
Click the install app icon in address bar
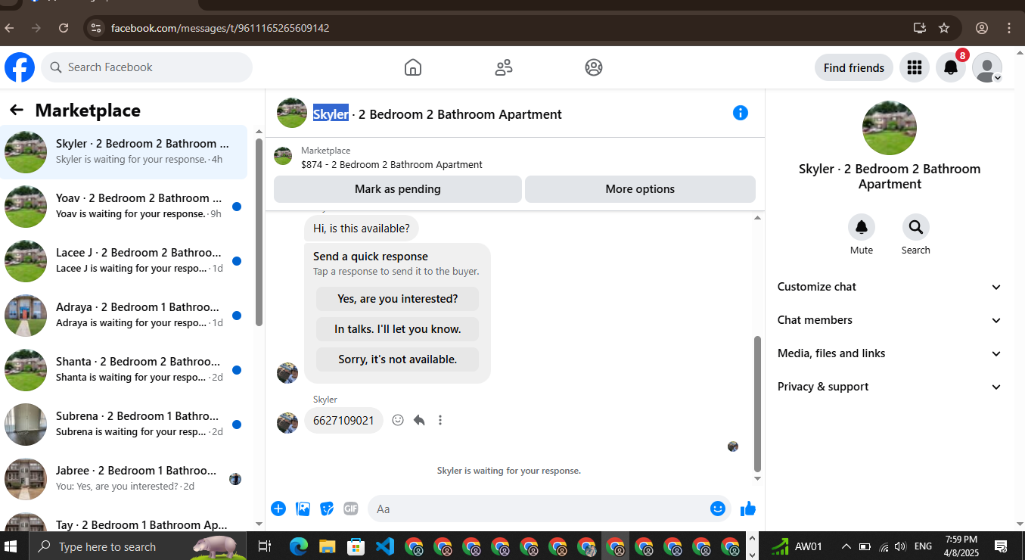pyautogui.click(x=920, y=28)
